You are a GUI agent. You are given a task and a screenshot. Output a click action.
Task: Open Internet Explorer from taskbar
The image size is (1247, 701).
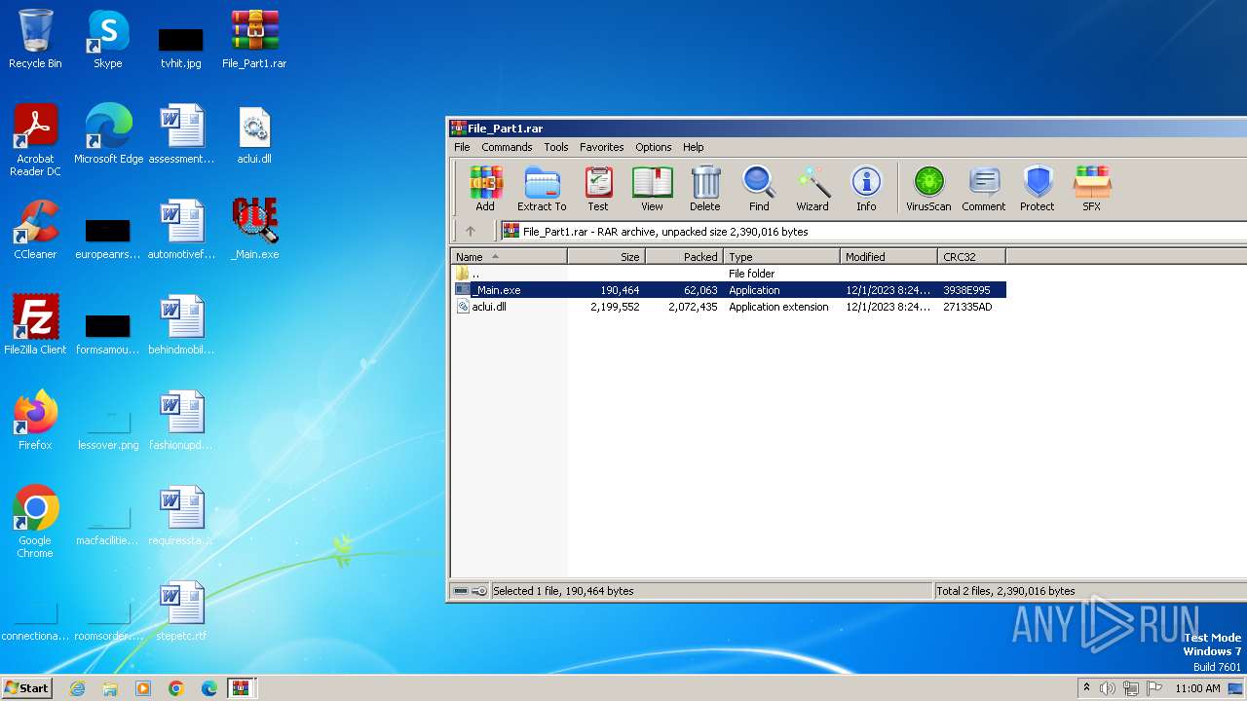point(77,688)
